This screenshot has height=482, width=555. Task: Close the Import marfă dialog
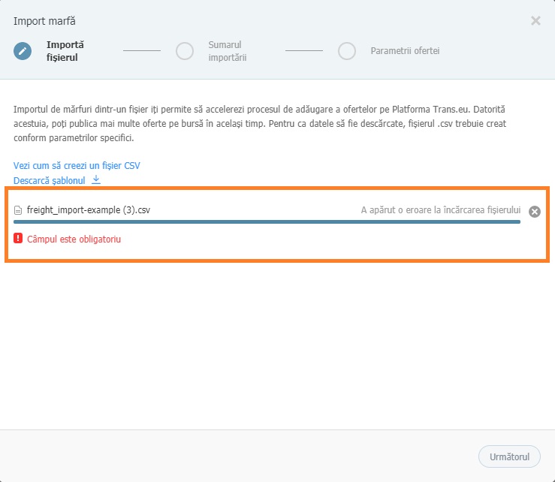point(535,21)
